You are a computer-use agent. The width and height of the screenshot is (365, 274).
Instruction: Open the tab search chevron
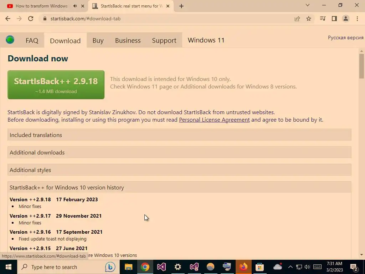click(x=308, y=5)
